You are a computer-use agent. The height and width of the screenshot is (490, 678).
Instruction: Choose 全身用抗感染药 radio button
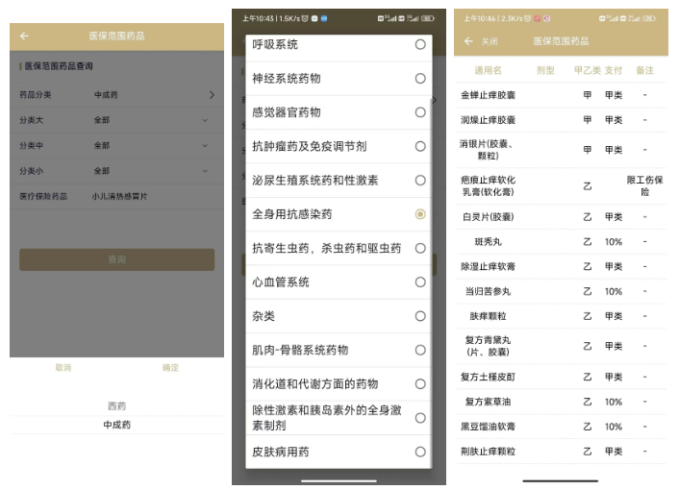pos(420,214)
